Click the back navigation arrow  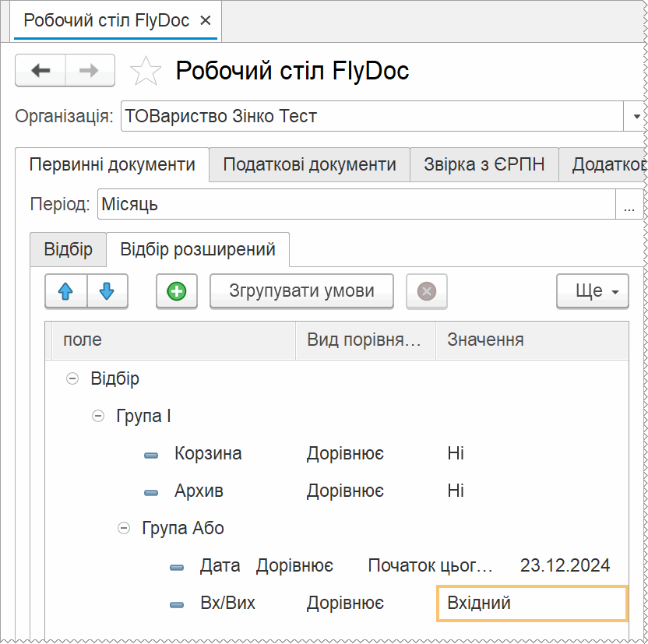(x=40, y=71)
